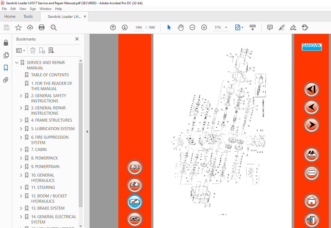Open 7. CABIN bookmark

[39, 150]
